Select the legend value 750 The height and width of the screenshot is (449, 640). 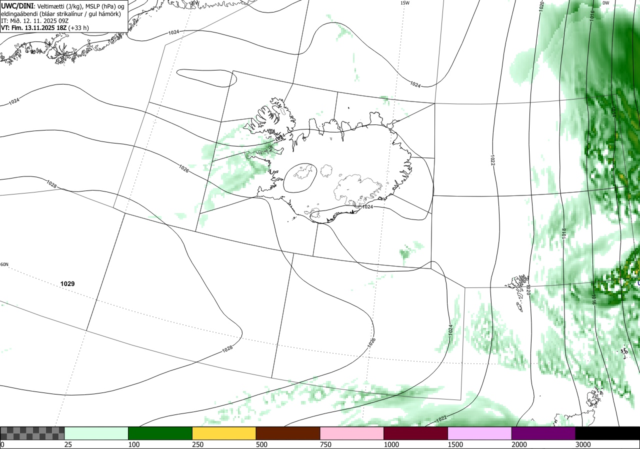click(325, 444)
